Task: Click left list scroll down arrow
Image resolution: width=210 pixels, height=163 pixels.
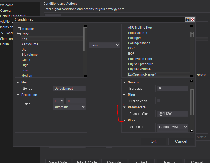Action: (x=85, y=76)
